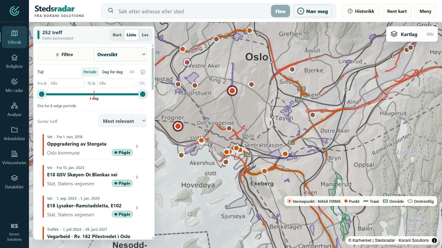The width and height of the screenshot is (442, 248).
Task: Open Virksomheter in the sidebar
Action: (15, 158)
